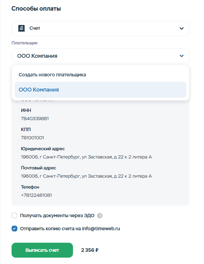Image resolution: width=204 pixels, height=264 pixels.
Task: Click the selected 'ООО Компания' text in payer field
Action: click(x=37, y=56)
